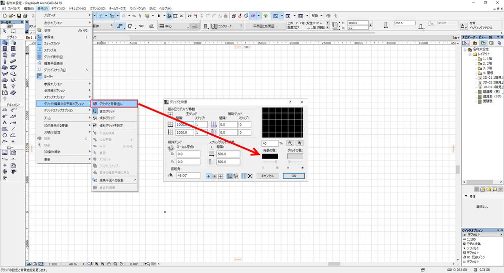
Task: Click the black background color swatch
Action: 270,156
